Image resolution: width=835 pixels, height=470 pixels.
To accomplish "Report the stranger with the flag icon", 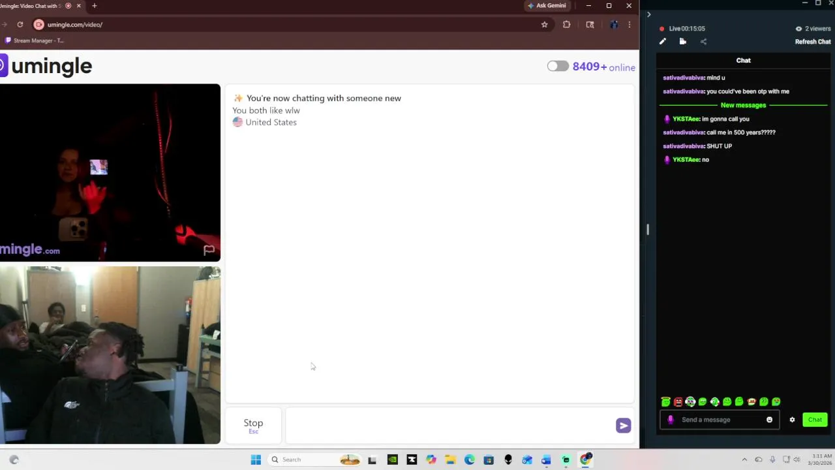I will 209,250.
